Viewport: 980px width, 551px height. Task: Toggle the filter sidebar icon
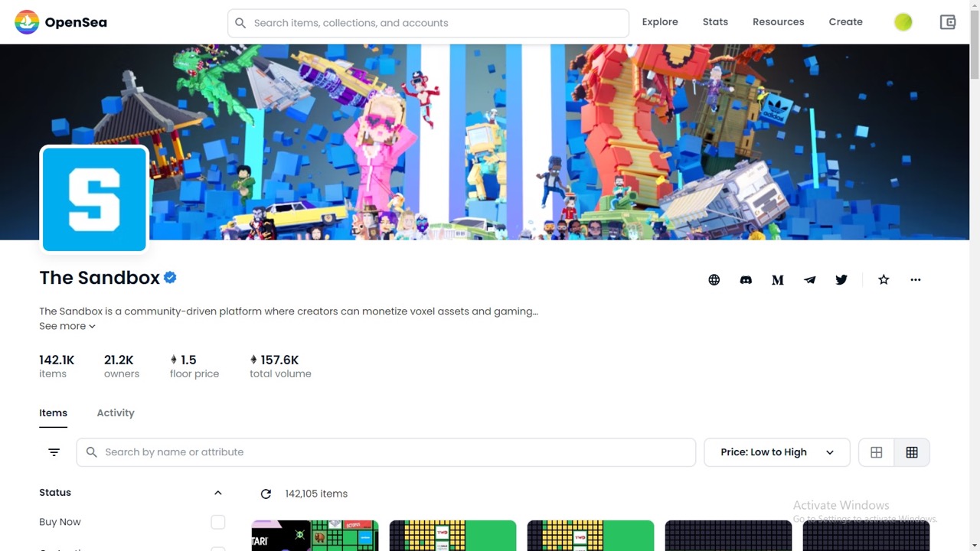(x=54, y=452)
